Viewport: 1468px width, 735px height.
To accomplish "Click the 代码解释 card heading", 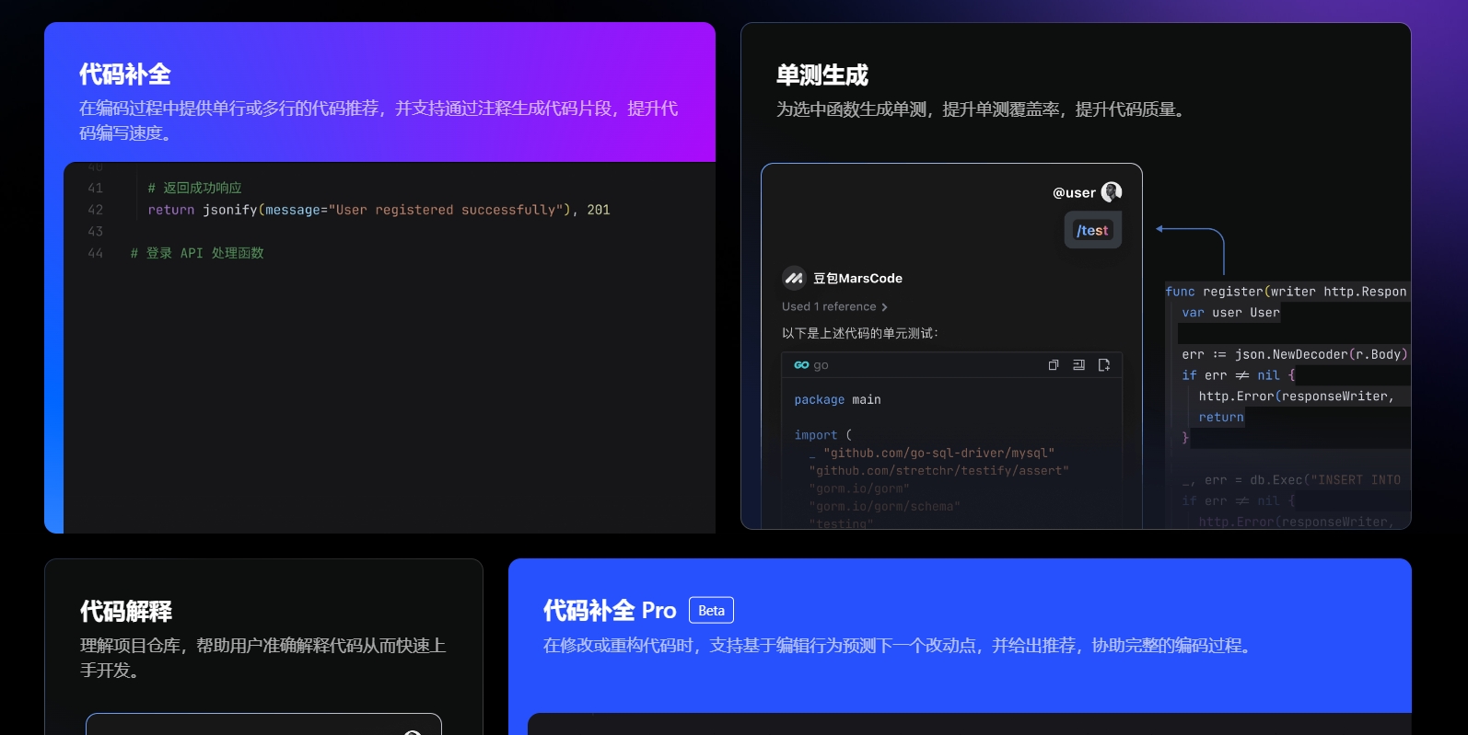I will pyautogui.click(x=126, y=612).
